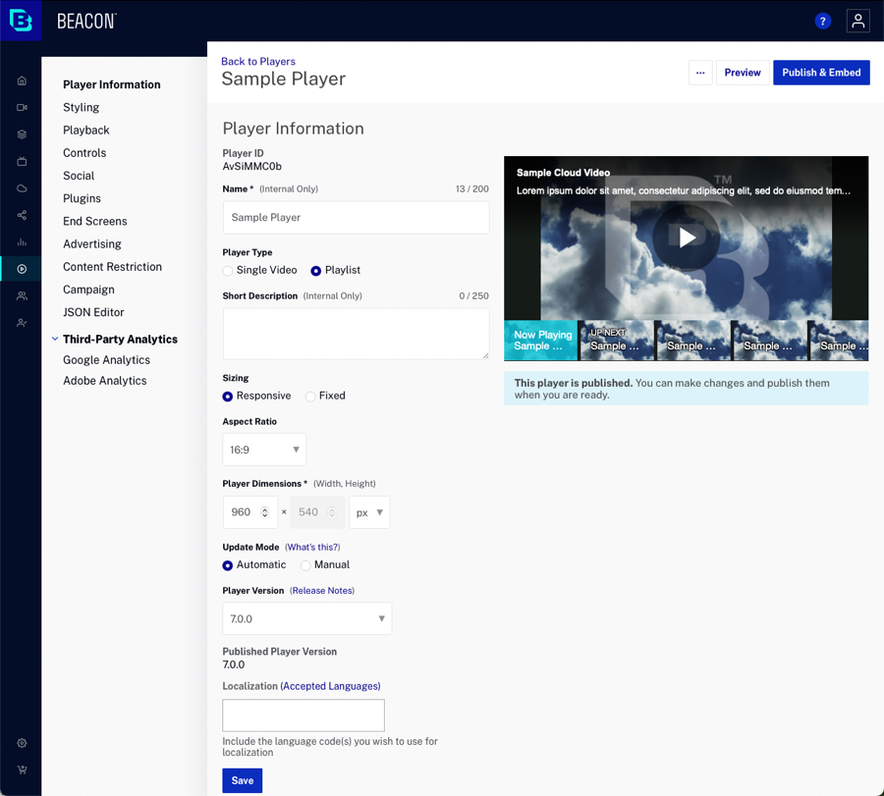Open Google Analytics settings

[x=106, y=360]
